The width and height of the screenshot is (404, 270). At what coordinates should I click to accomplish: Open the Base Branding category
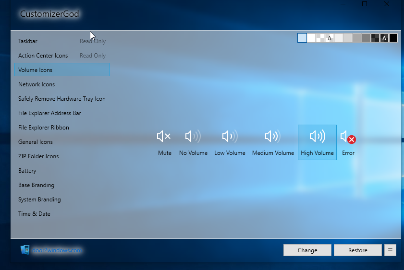click(62, 185)
